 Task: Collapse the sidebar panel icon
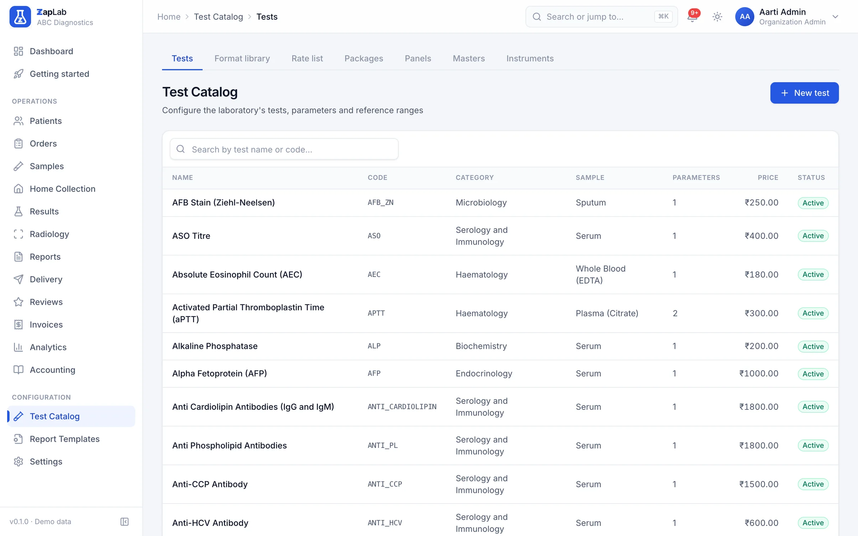tap(124, 522)
